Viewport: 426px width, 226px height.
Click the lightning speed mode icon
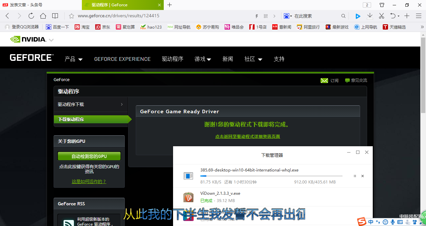click(257, 16)
